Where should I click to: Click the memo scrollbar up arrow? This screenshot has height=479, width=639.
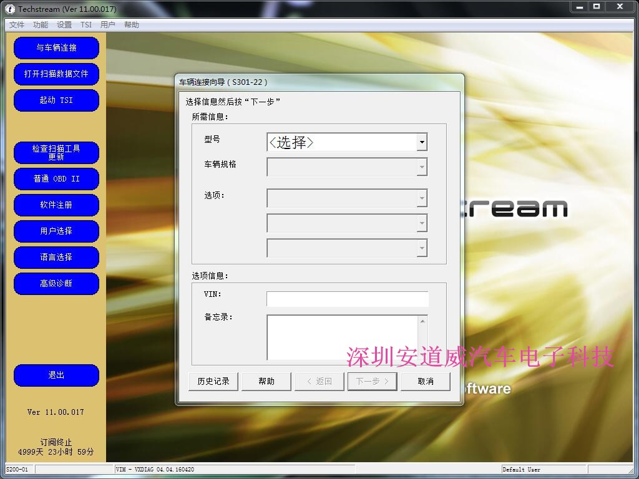[422, 321]
